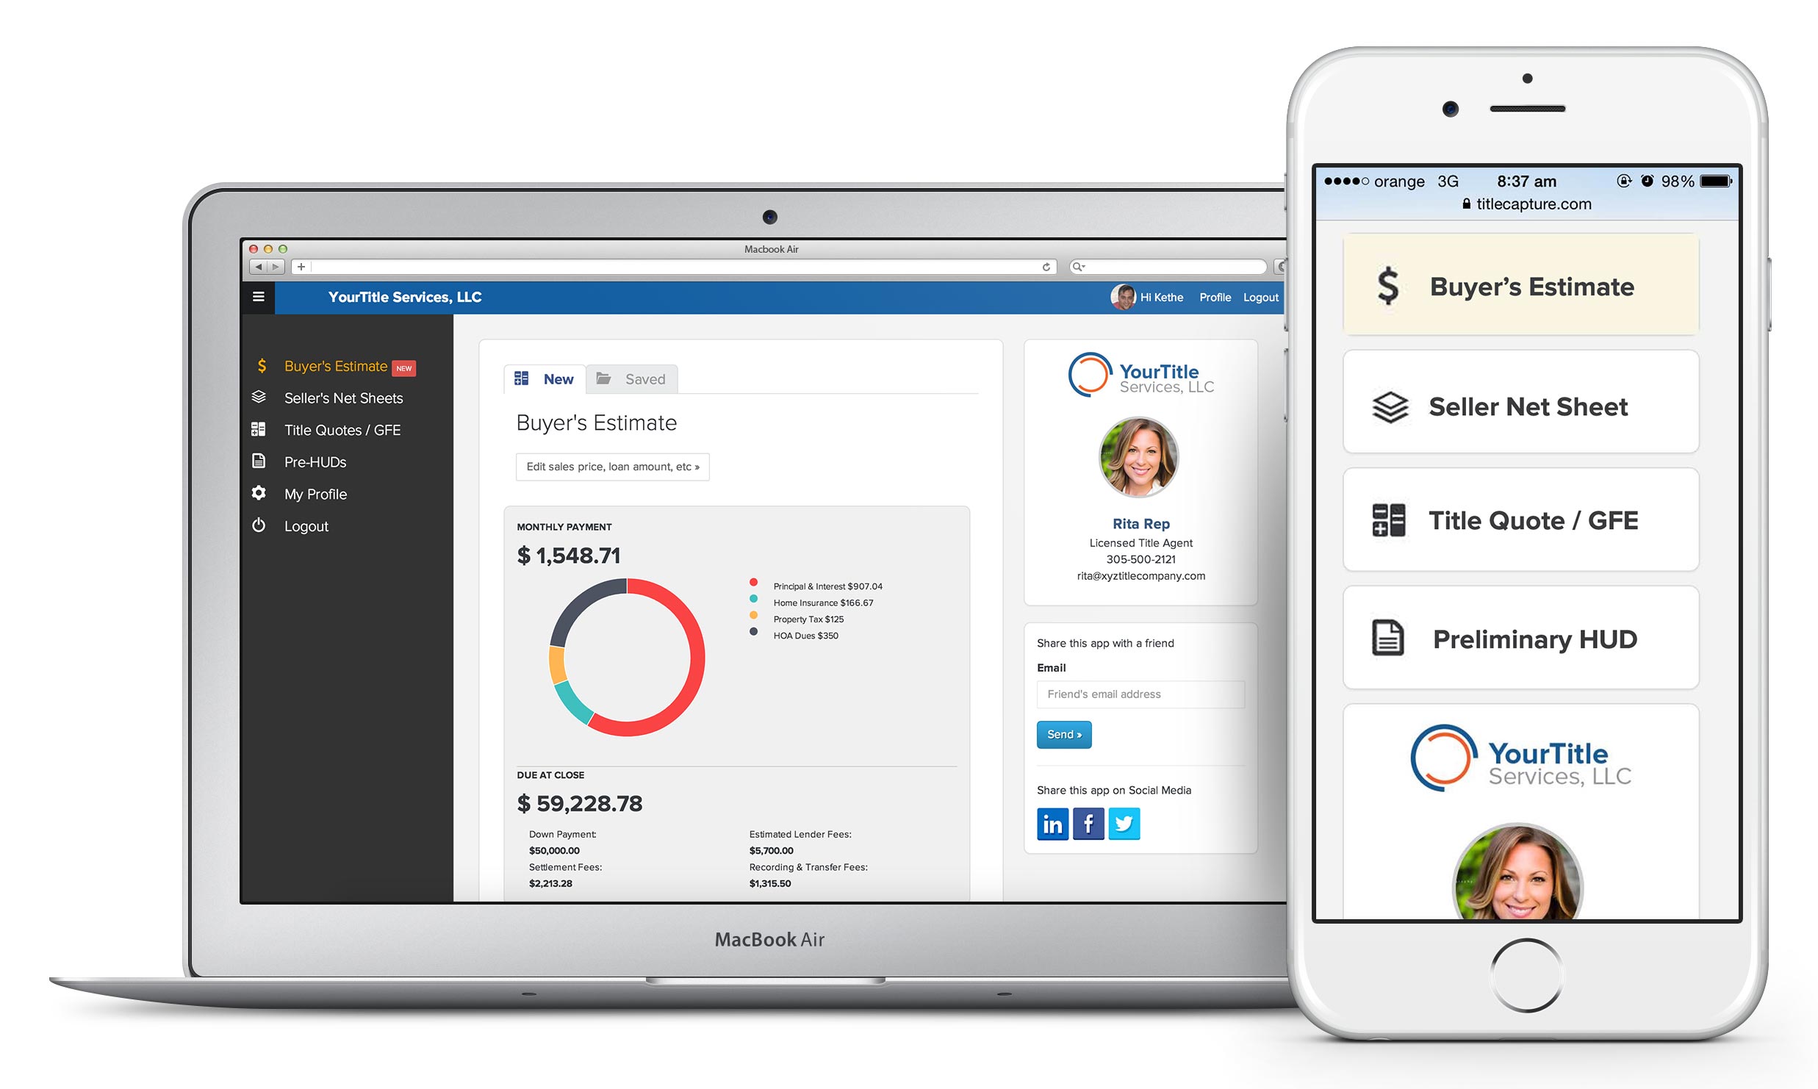Click the Profile link in top navigation
Image resolution: width=1818 pixels, height=1089 pixels.
[1215, 298]
